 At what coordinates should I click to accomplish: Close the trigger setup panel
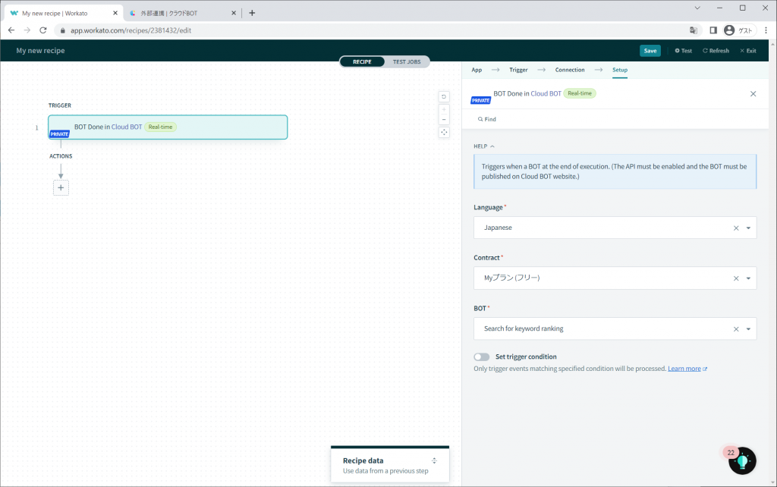(753, 93)
